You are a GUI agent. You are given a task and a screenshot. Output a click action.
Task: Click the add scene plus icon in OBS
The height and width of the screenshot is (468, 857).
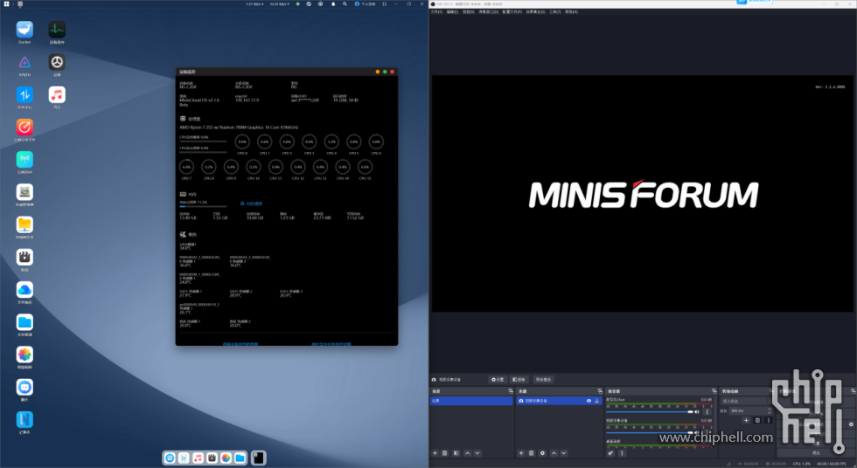click(435, 453)
